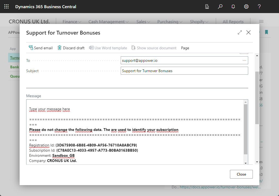Click the help question mark icon
Screen dimensions: 279x196
point(259,7)
